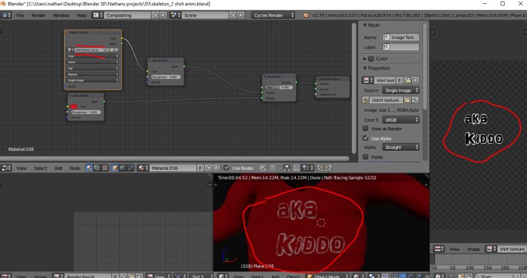The width and height of the screenshot is (527, 278).
Task: Adjust the Mix Shader Fac slider
Action: [x=278, y=88]
